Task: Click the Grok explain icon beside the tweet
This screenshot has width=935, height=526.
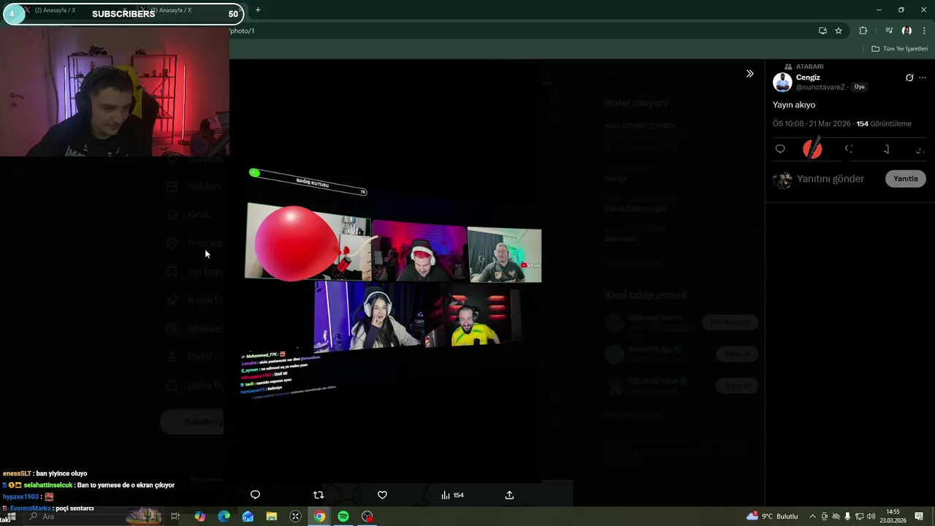Action: pyautogui.click(x=909, y=77)
